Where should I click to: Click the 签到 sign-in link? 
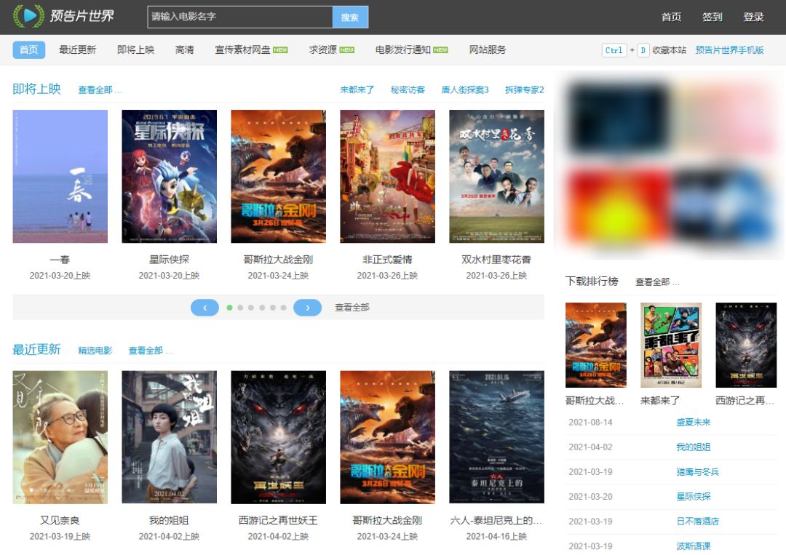(712, 17)
